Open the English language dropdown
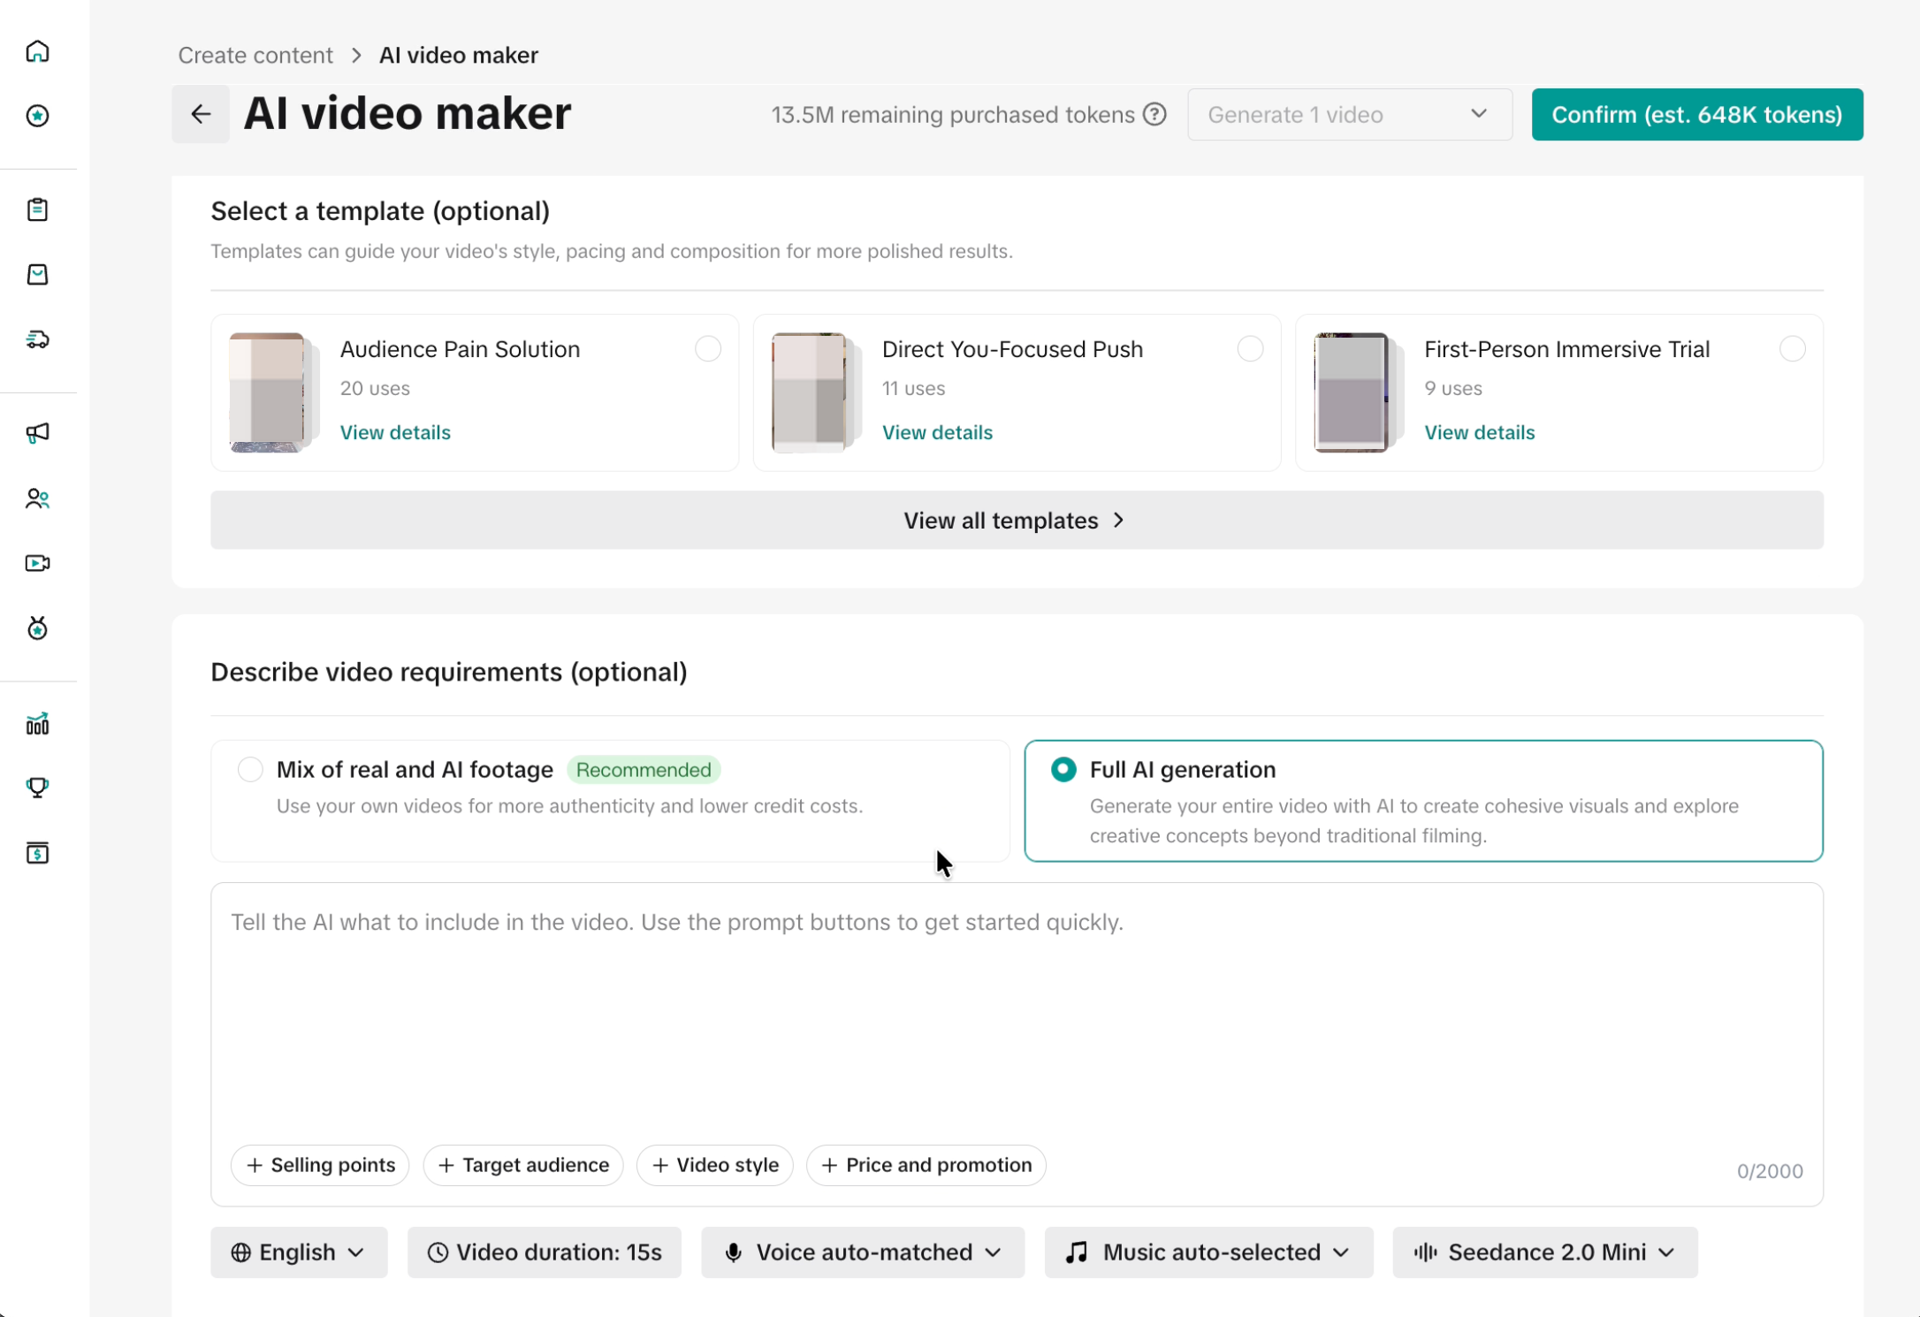 299,1252
